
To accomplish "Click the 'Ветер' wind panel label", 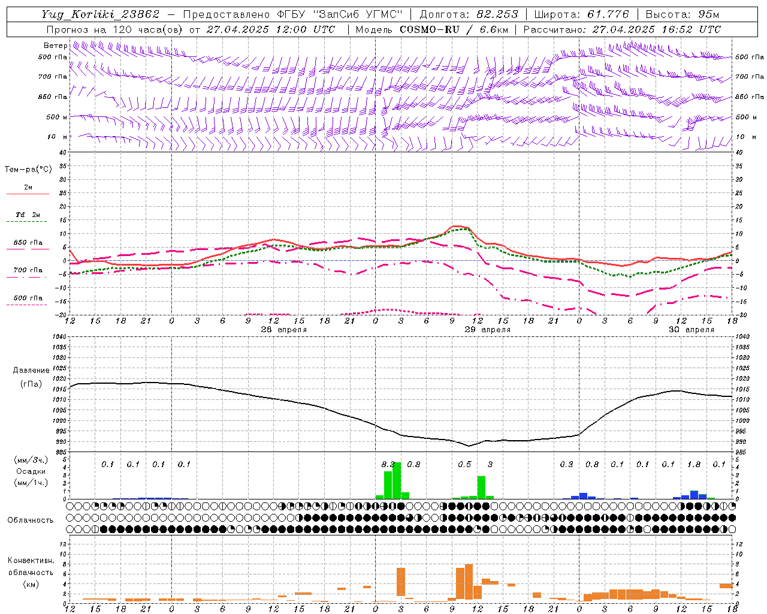I will [x=55, y=46].
